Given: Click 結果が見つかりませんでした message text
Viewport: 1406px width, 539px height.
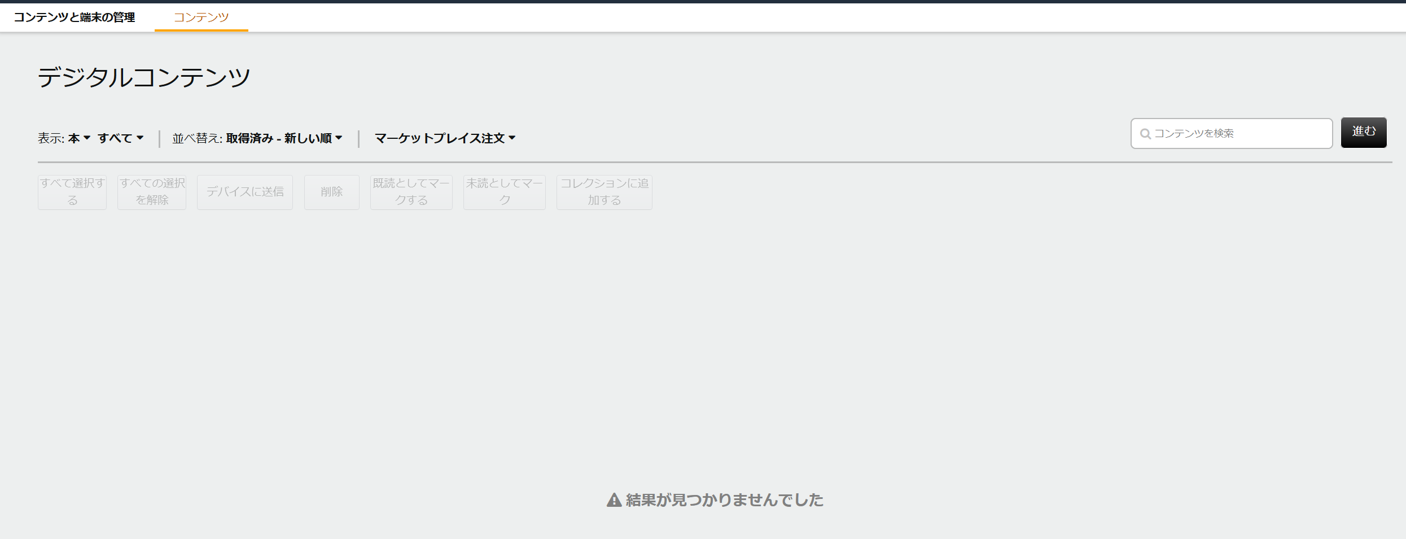Looking at the screenshot, I should (x=725, y=500).
